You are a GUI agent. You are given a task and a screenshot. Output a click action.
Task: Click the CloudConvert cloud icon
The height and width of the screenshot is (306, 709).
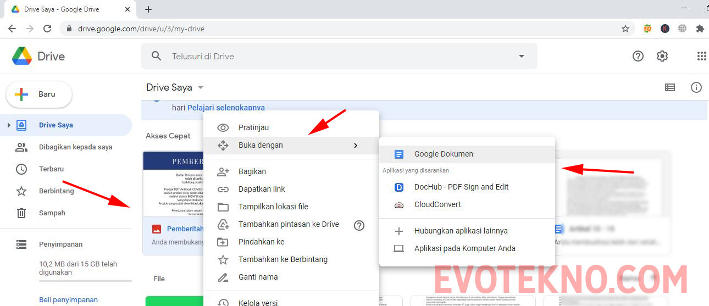point(399,205)
